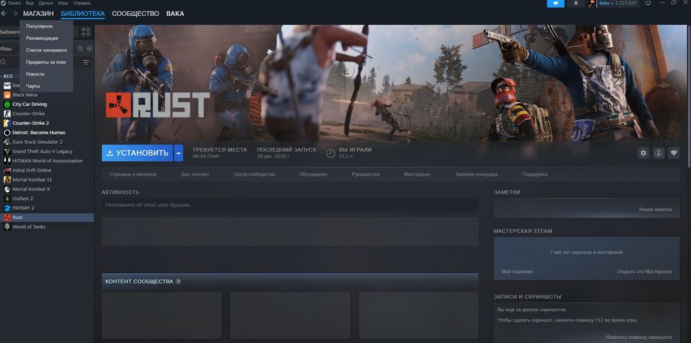Screen dimensions: 691x343
Task: Open Центр сообщества link
Action: (x=254, y=174)
